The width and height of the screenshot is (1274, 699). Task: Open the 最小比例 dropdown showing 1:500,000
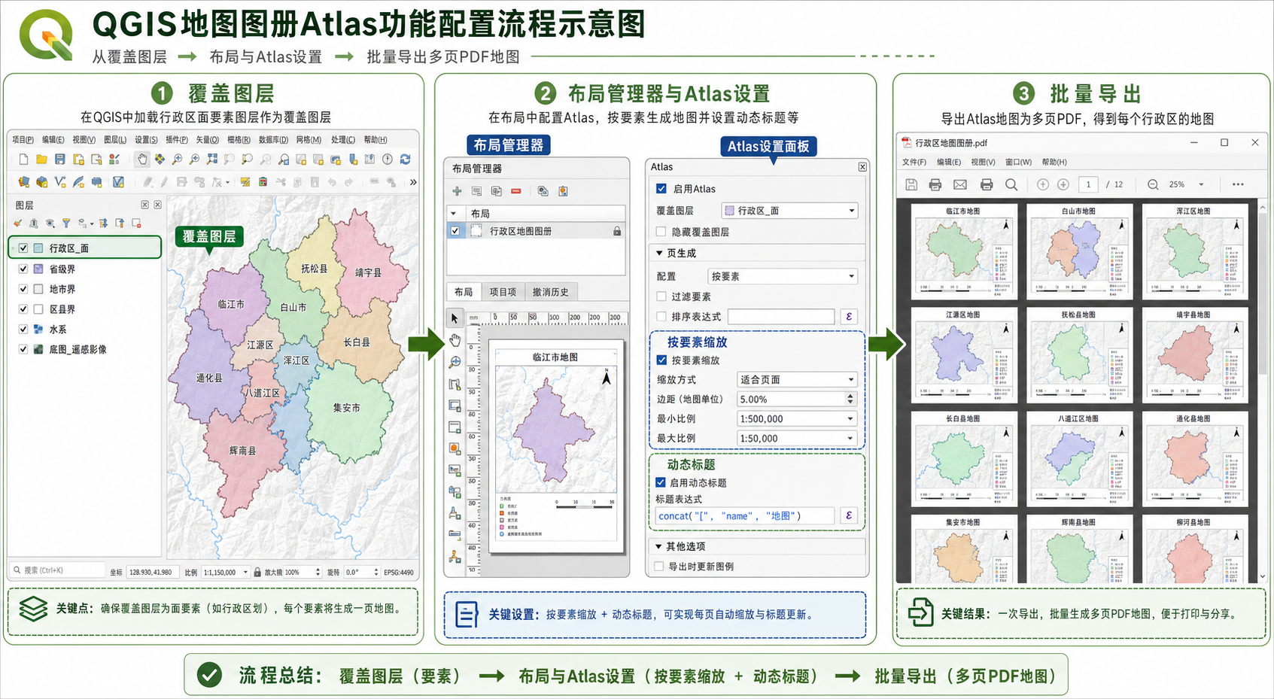(x=797, y=419)
